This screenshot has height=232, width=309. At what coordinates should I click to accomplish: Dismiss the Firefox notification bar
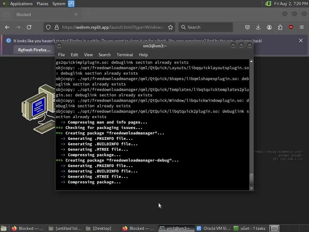pos(301,41)
